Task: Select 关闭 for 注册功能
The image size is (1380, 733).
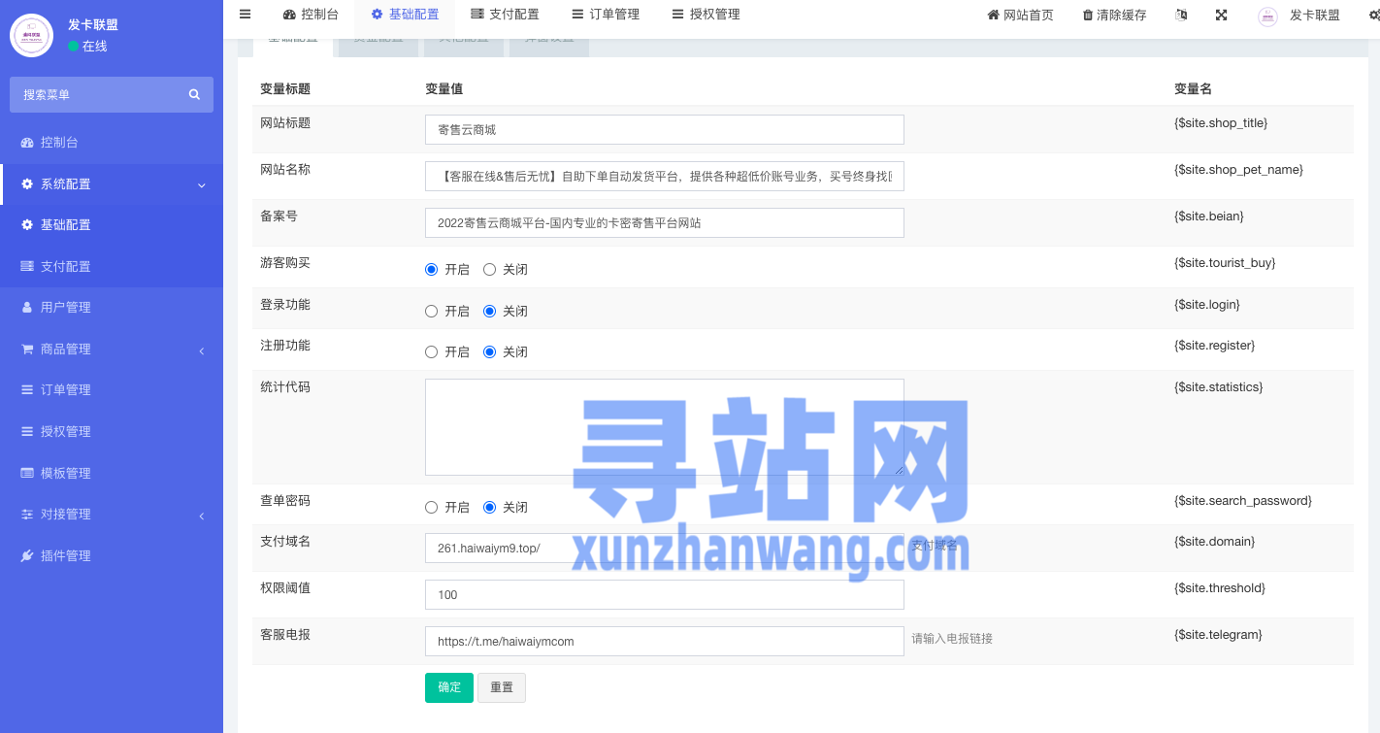Action: click(490, 351)
